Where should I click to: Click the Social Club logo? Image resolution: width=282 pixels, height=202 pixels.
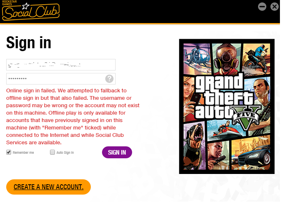pos(31,11)
